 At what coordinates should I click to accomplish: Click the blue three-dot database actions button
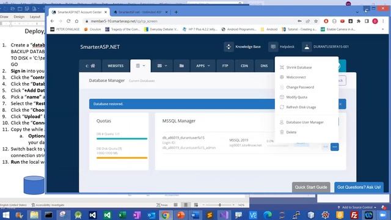click(335, 147)
